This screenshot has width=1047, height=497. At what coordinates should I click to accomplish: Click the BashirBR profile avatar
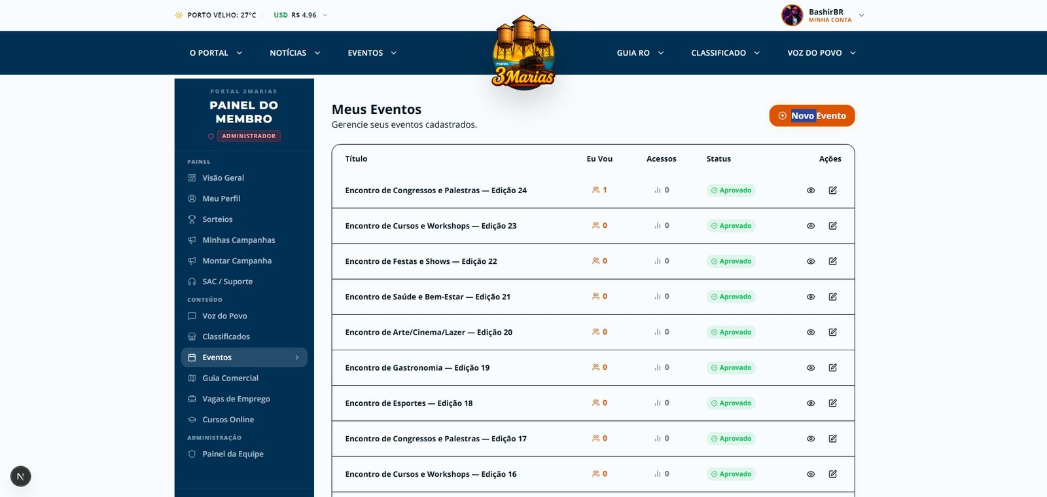(792, 15)
